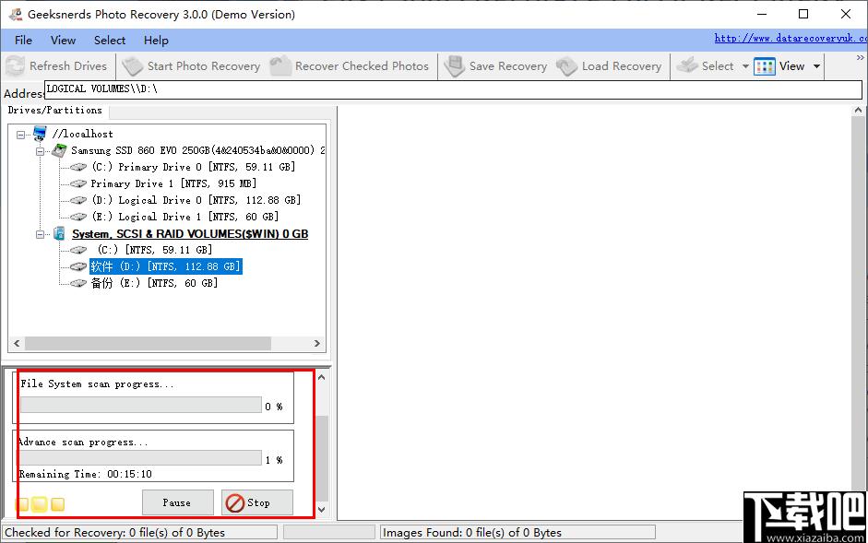This screenshot has width=868, height=543.
Task: Stop the running scan
Action: coord(256,502)
